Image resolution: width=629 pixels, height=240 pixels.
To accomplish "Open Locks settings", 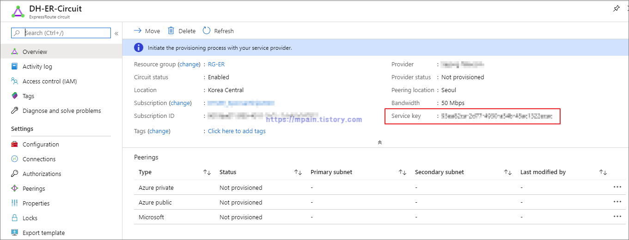I will [x=30, y=218].
